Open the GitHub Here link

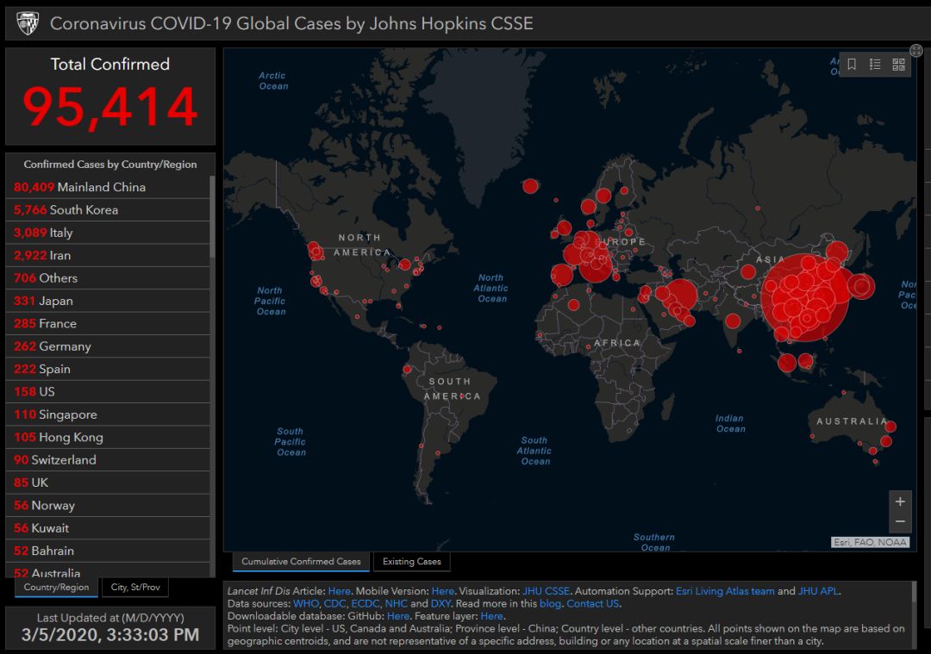point(397,616)
